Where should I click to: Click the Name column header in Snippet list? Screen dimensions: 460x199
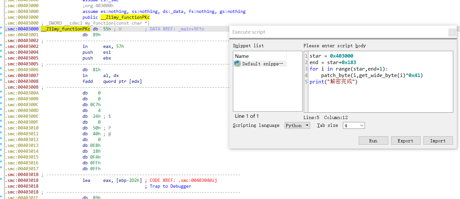(260, 56)
